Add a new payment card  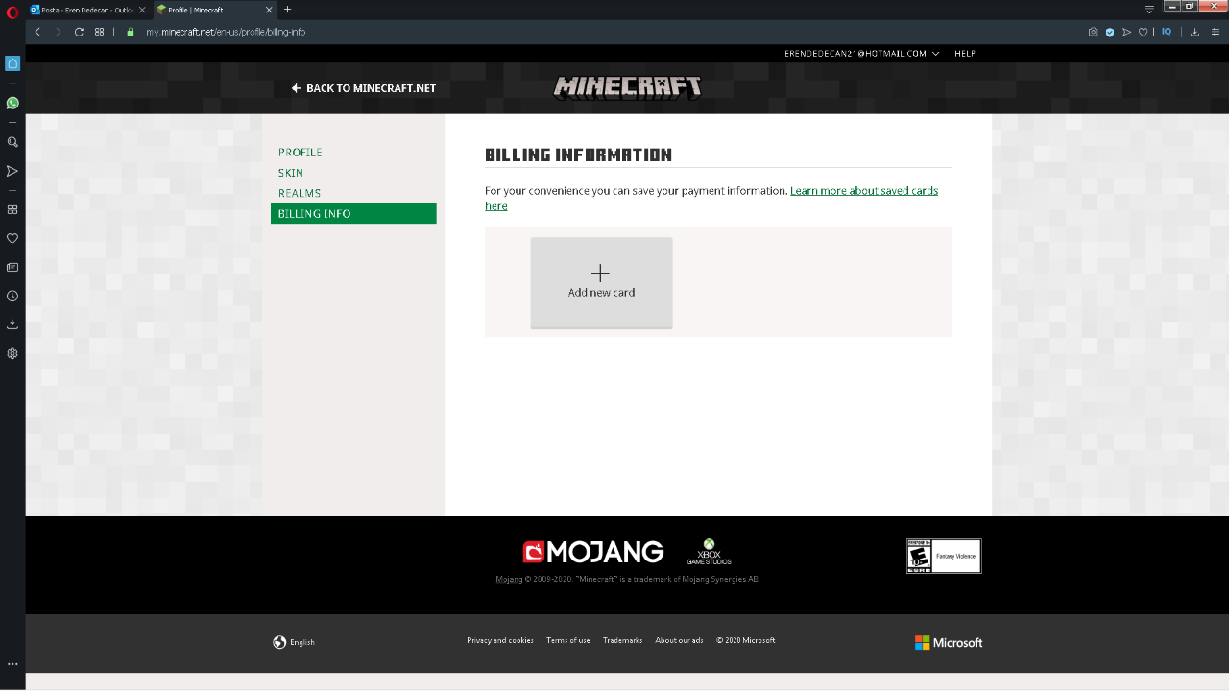coord(601,282)
